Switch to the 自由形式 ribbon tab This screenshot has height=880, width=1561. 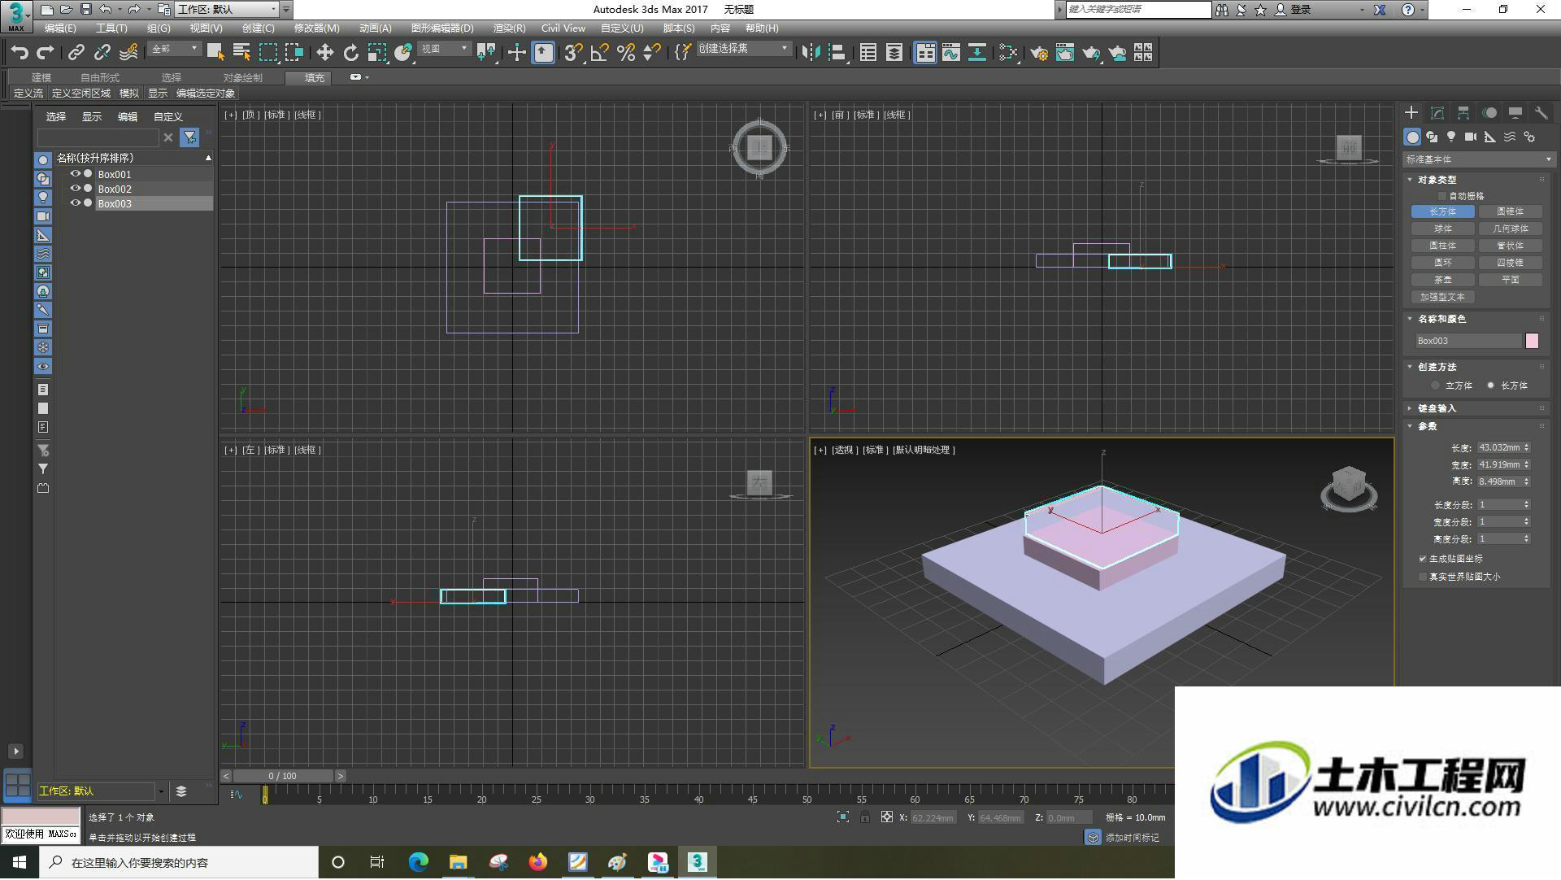point(100,78)
